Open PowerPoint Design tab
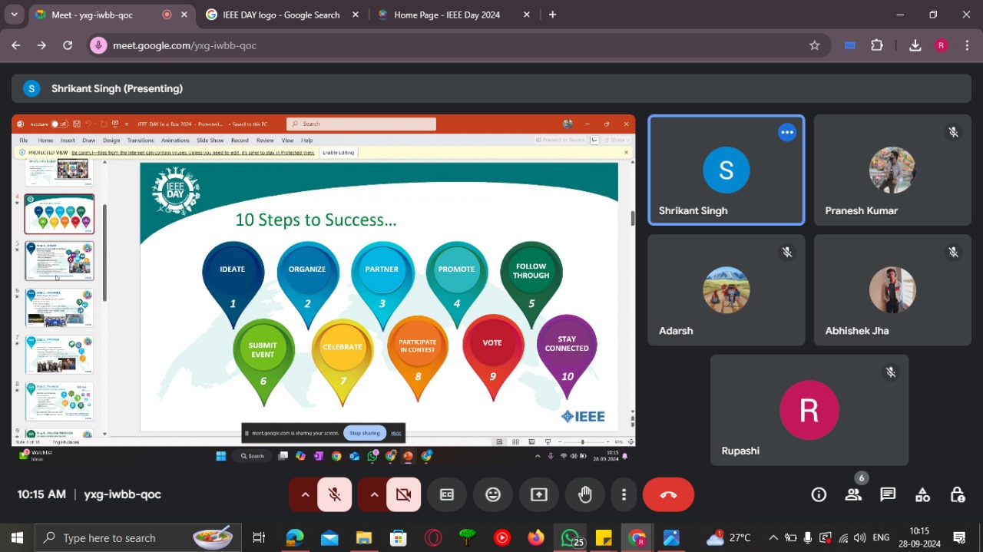This screenshot has width=983, height=552. [111, 140]
